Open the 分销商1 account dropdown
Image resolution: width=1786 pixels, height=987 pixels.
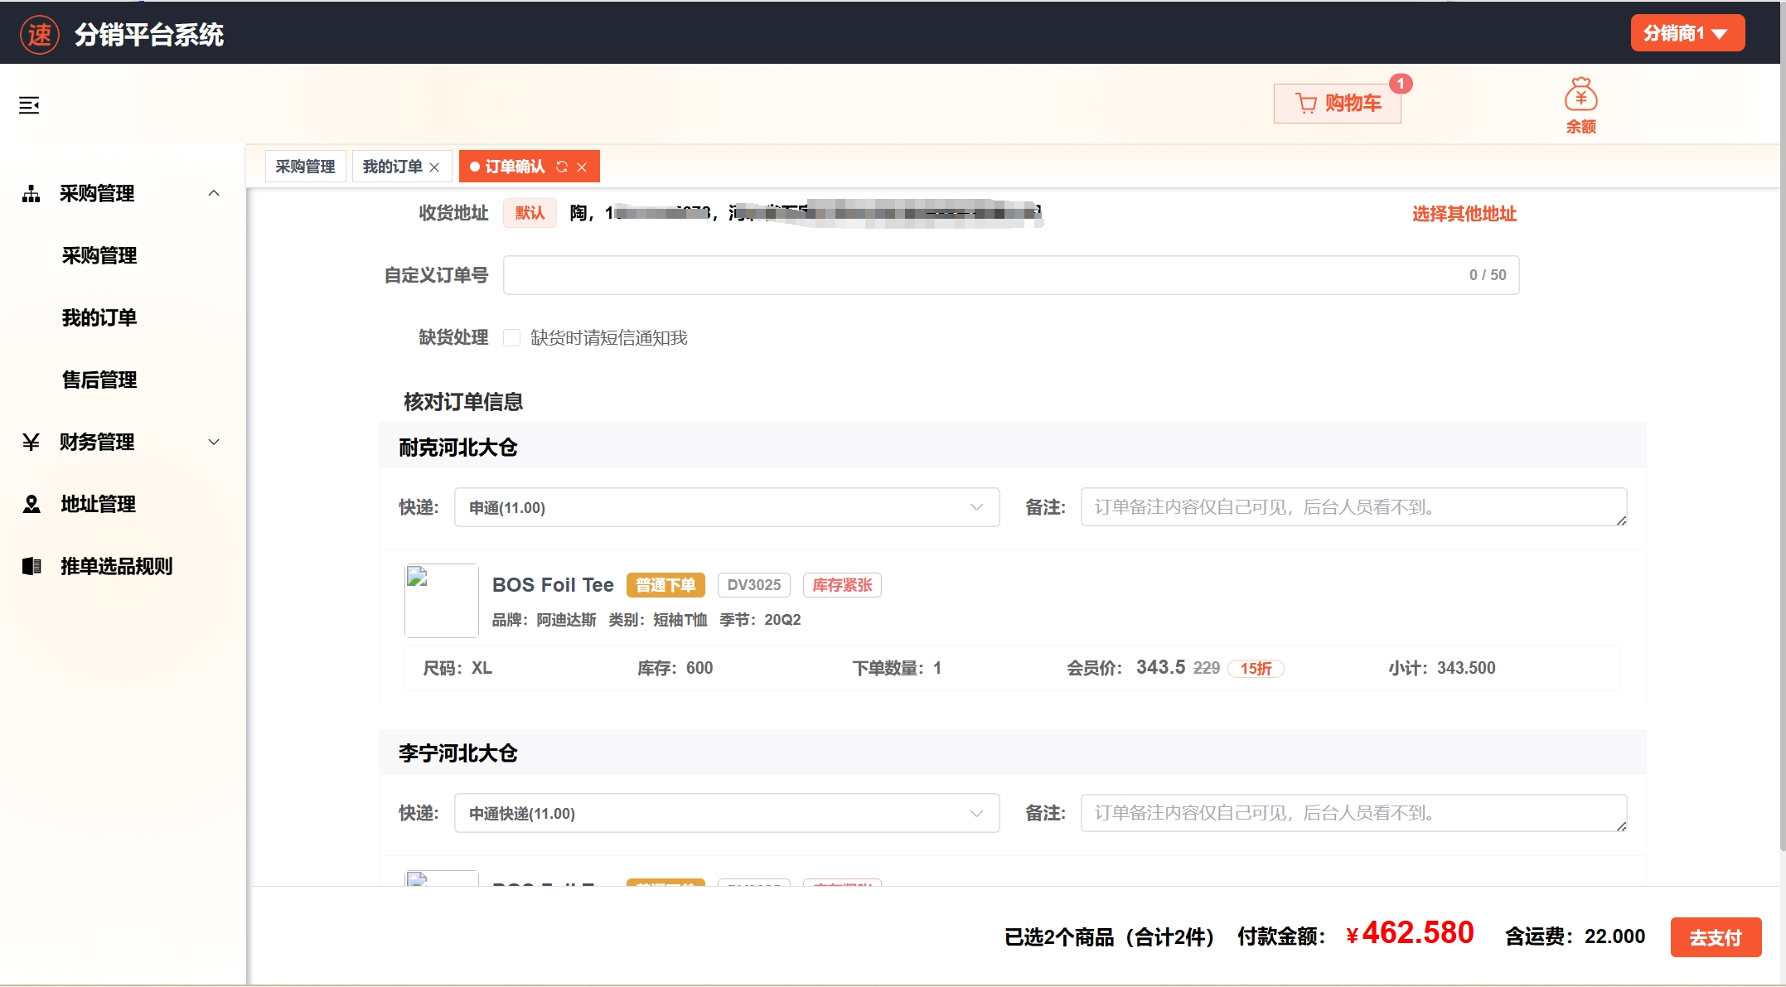(x=1687, y=33)
